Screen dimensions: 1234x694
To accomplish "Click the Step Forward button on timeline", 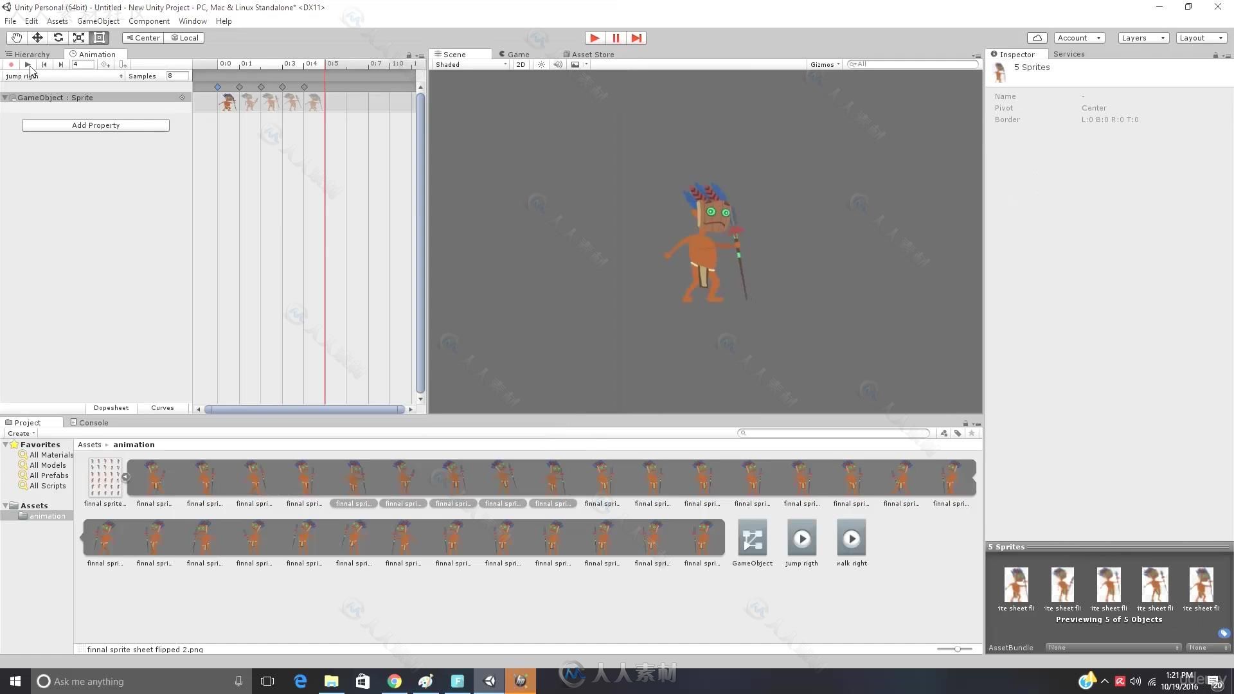I will point(59,64).
